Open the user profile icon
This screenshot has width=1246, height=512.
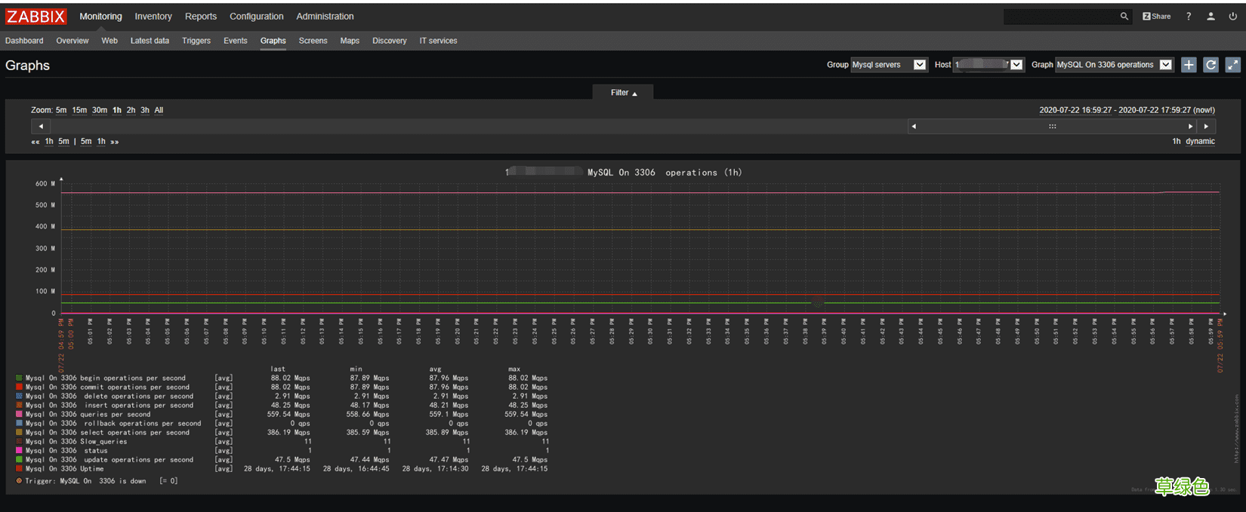point(1211,17)
